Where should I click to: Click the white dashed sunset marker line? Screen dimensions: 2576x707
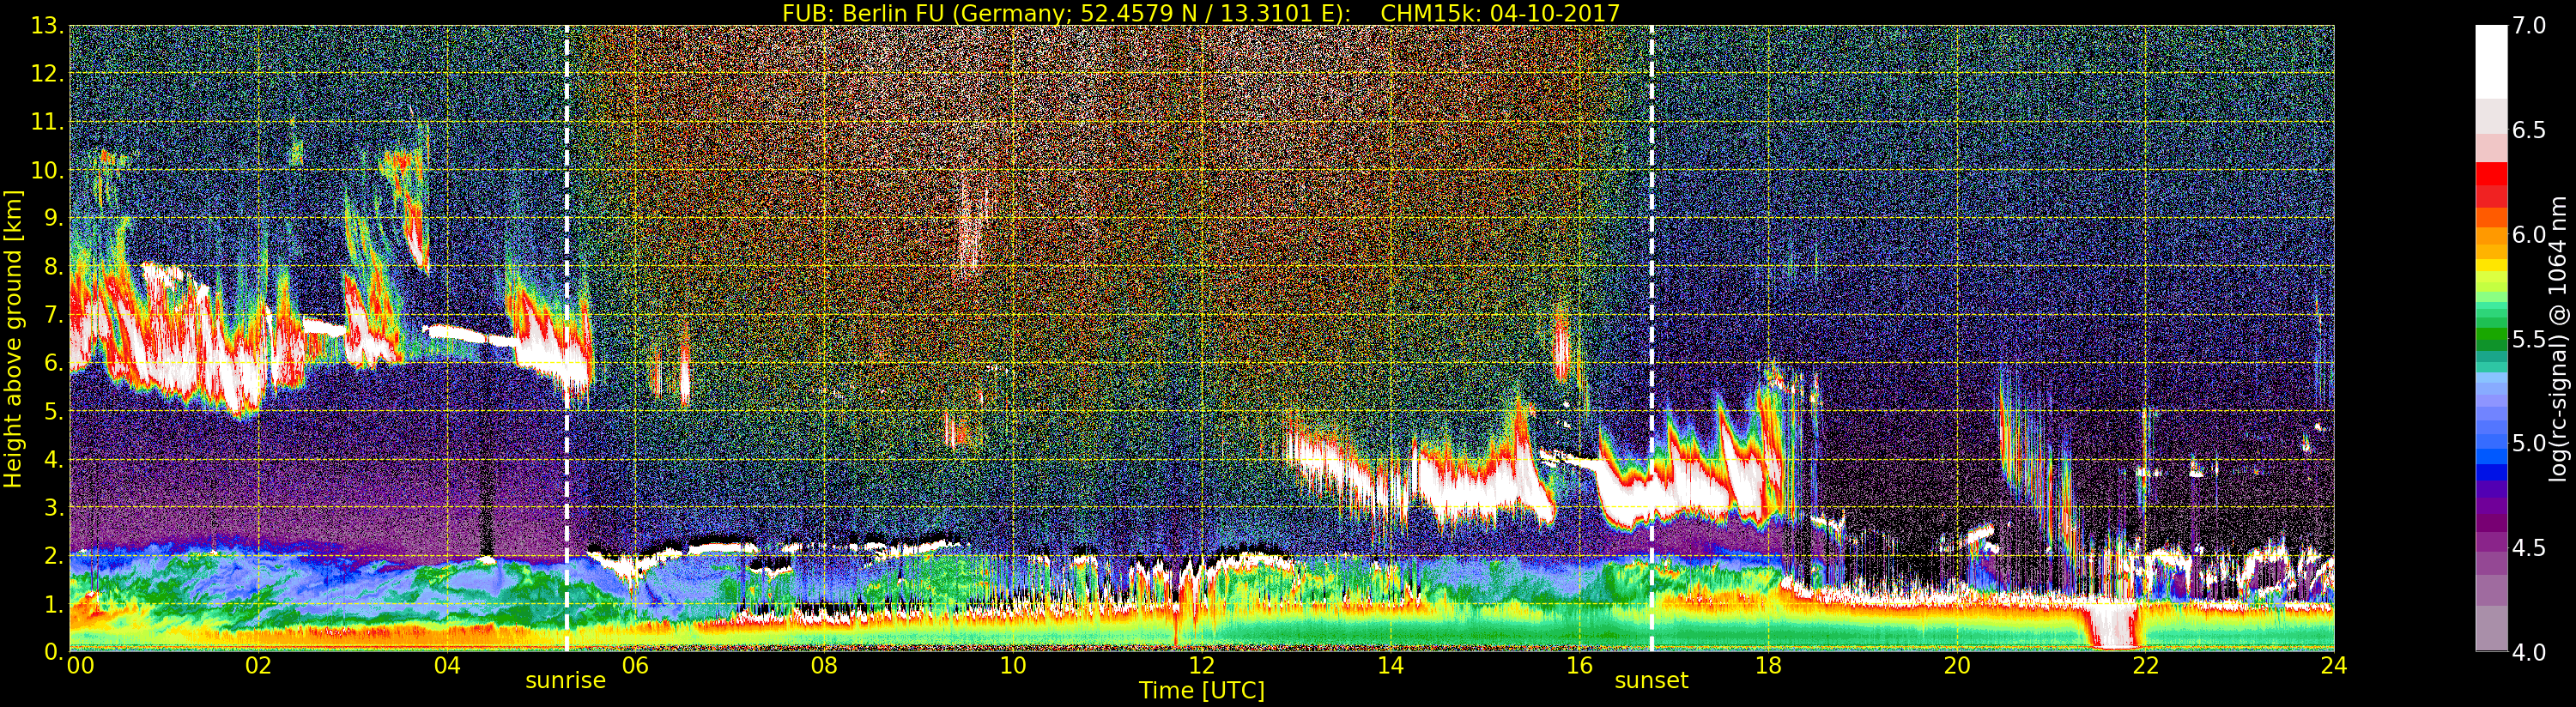point(1651,338)
